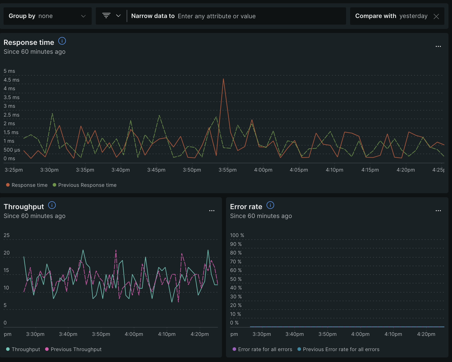
Task: Click Since 60 minutes ago under Response time
Action: coord(34,52)
